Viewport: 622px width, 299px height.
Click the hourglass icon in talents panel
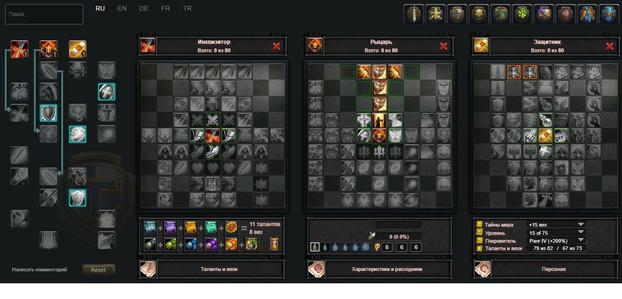pyautogui.click(x=275, y=244)
